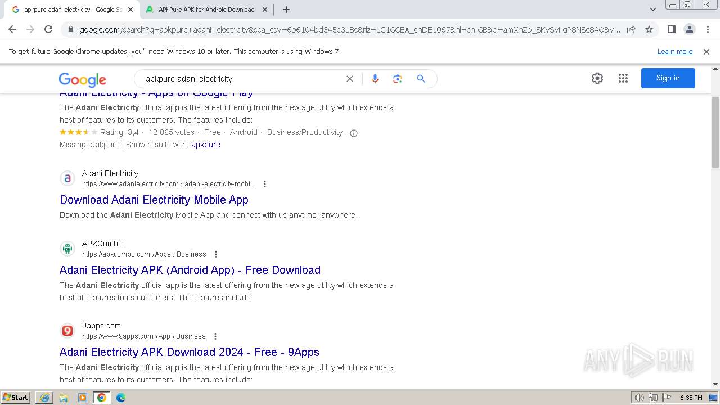This screenshot has width=720, height=405.
Task: Open rating info icon for Google Play result
Action: point(354,133)
